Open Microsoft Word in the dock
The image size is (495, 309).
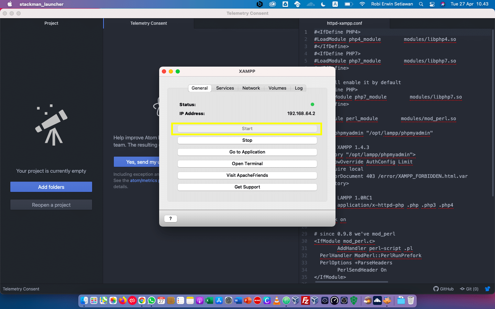(x=238, y=301)
